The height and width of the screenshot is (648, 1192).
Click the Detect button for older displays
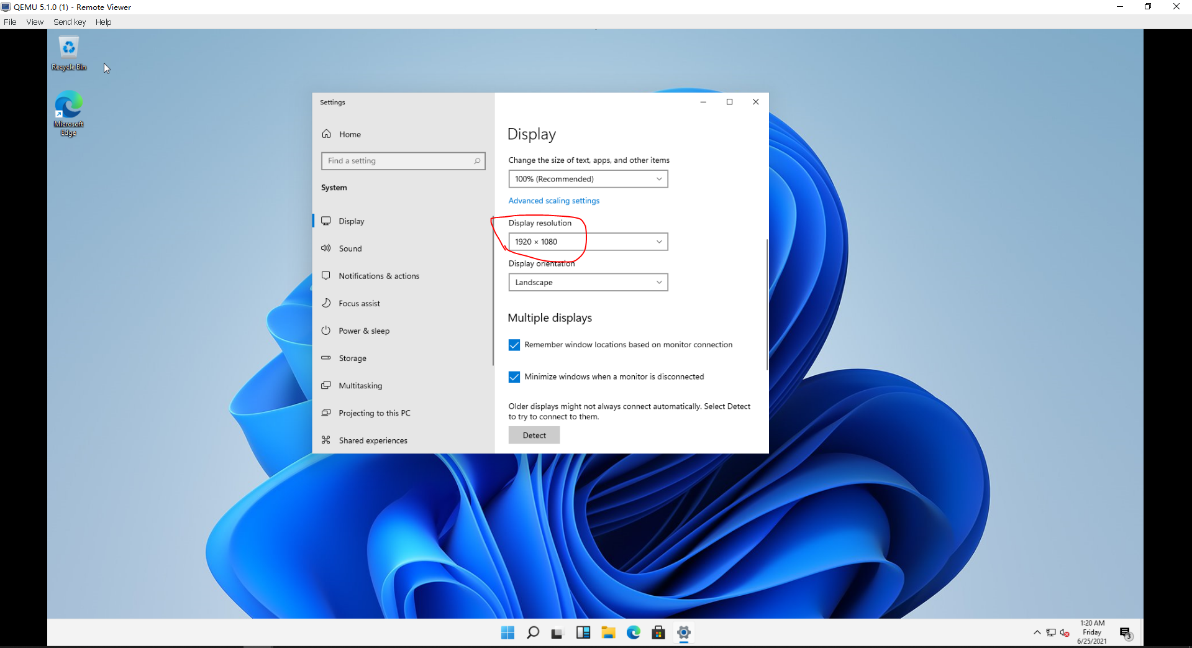click(x=534, y=435)
